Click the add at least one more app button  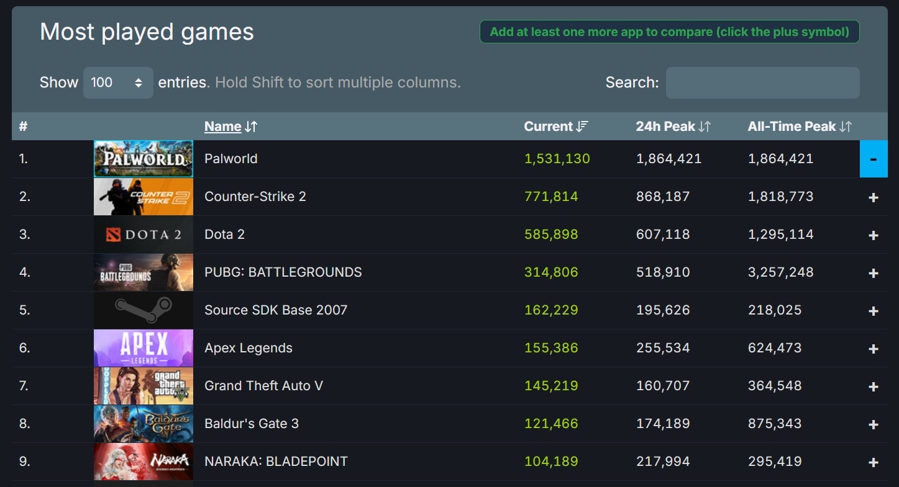click(670, 31)
